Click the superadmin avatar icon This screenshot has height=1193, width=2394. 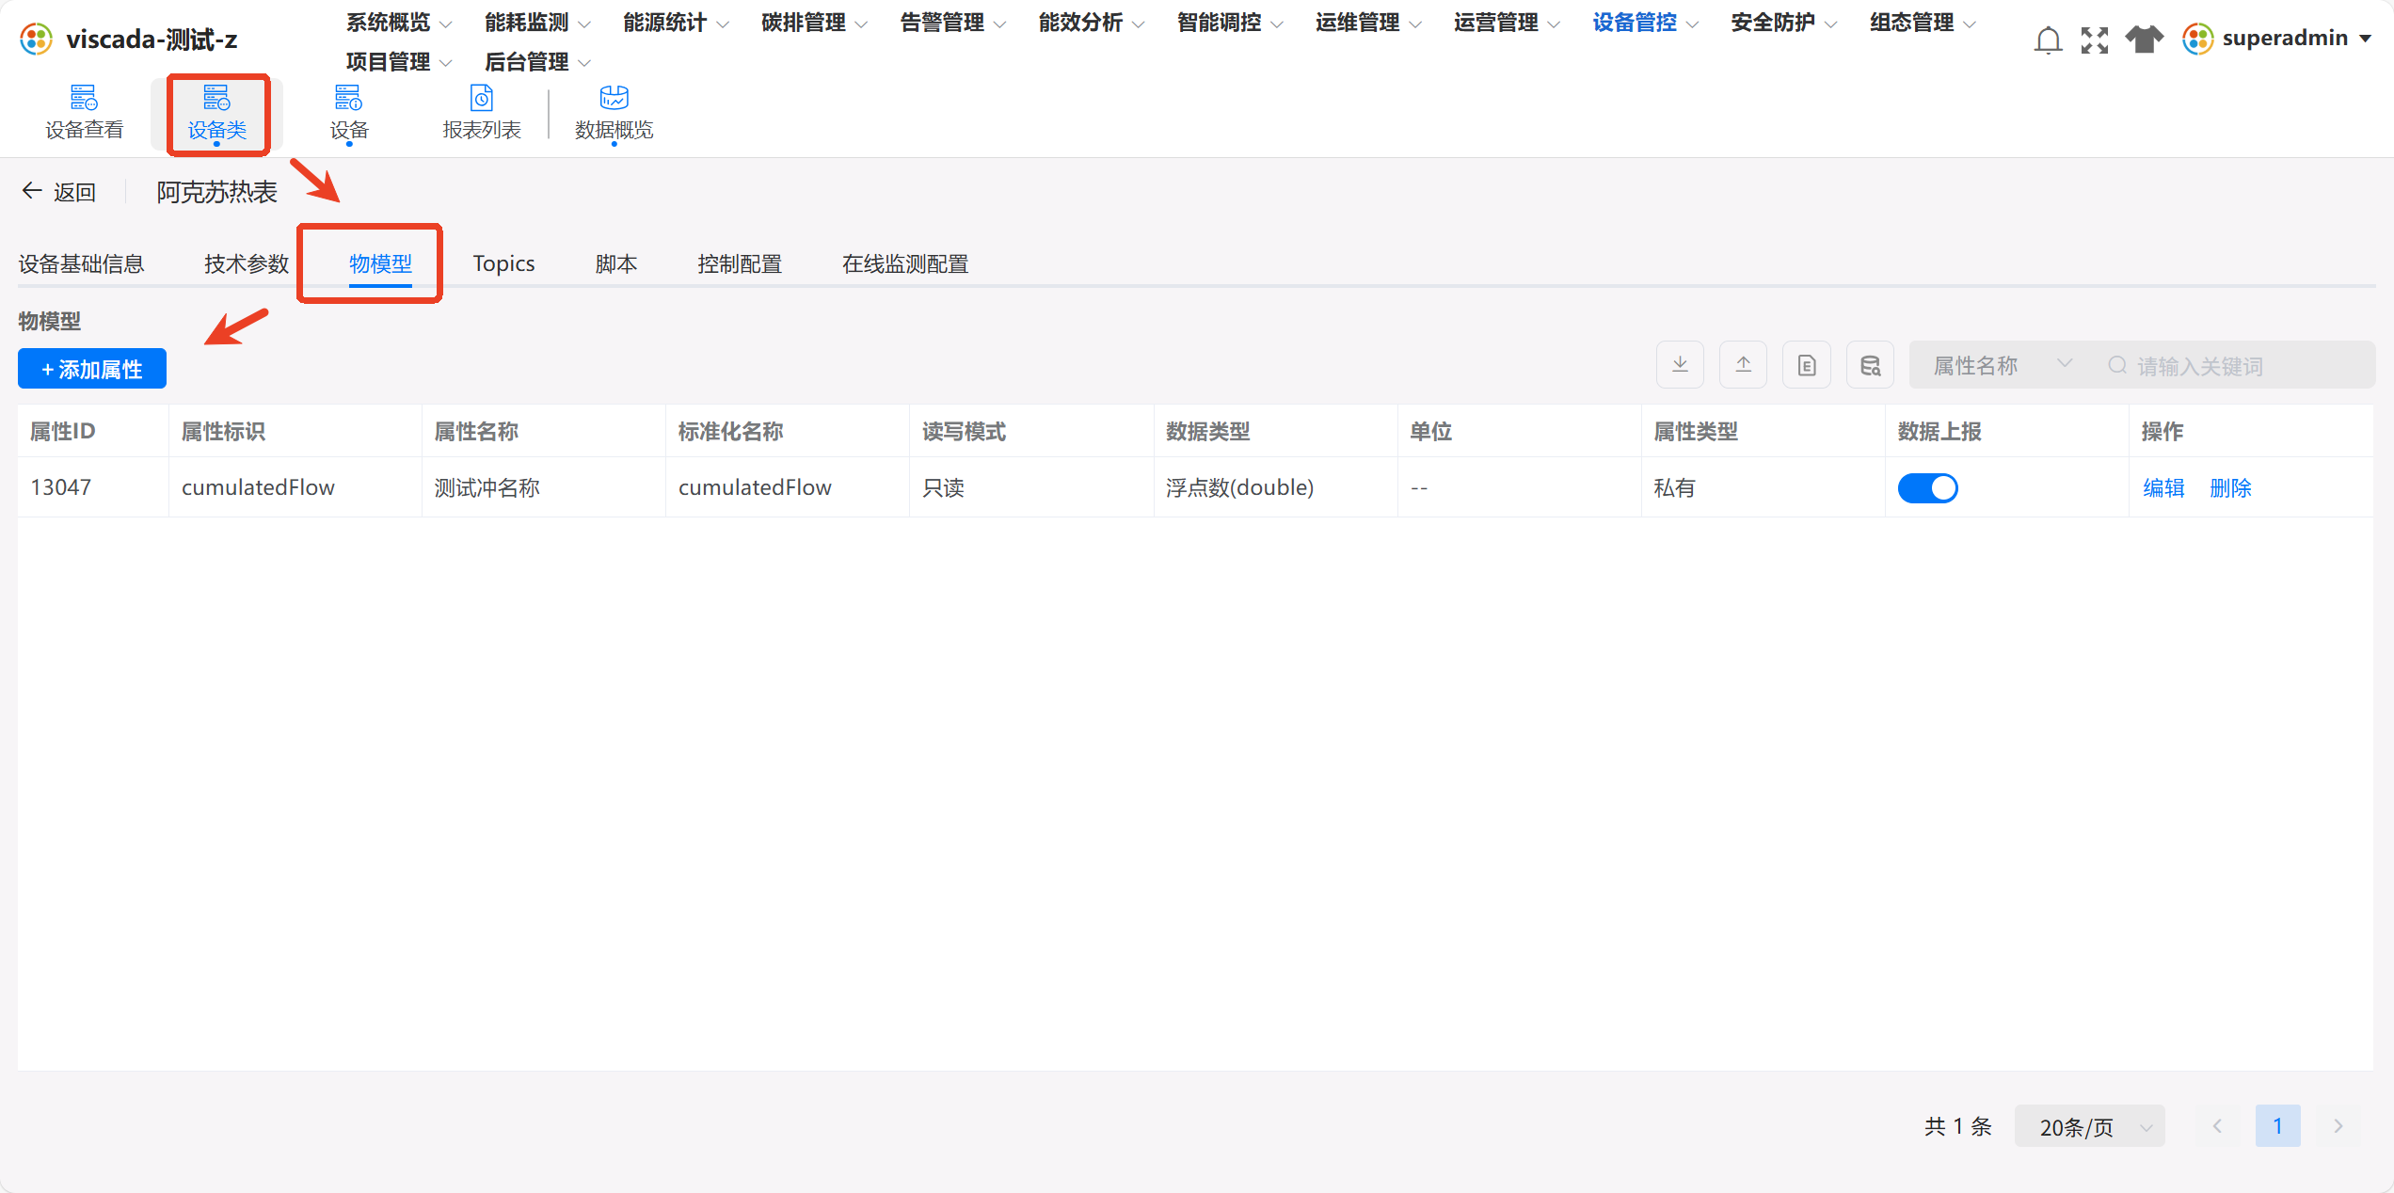coord(2197,40)
